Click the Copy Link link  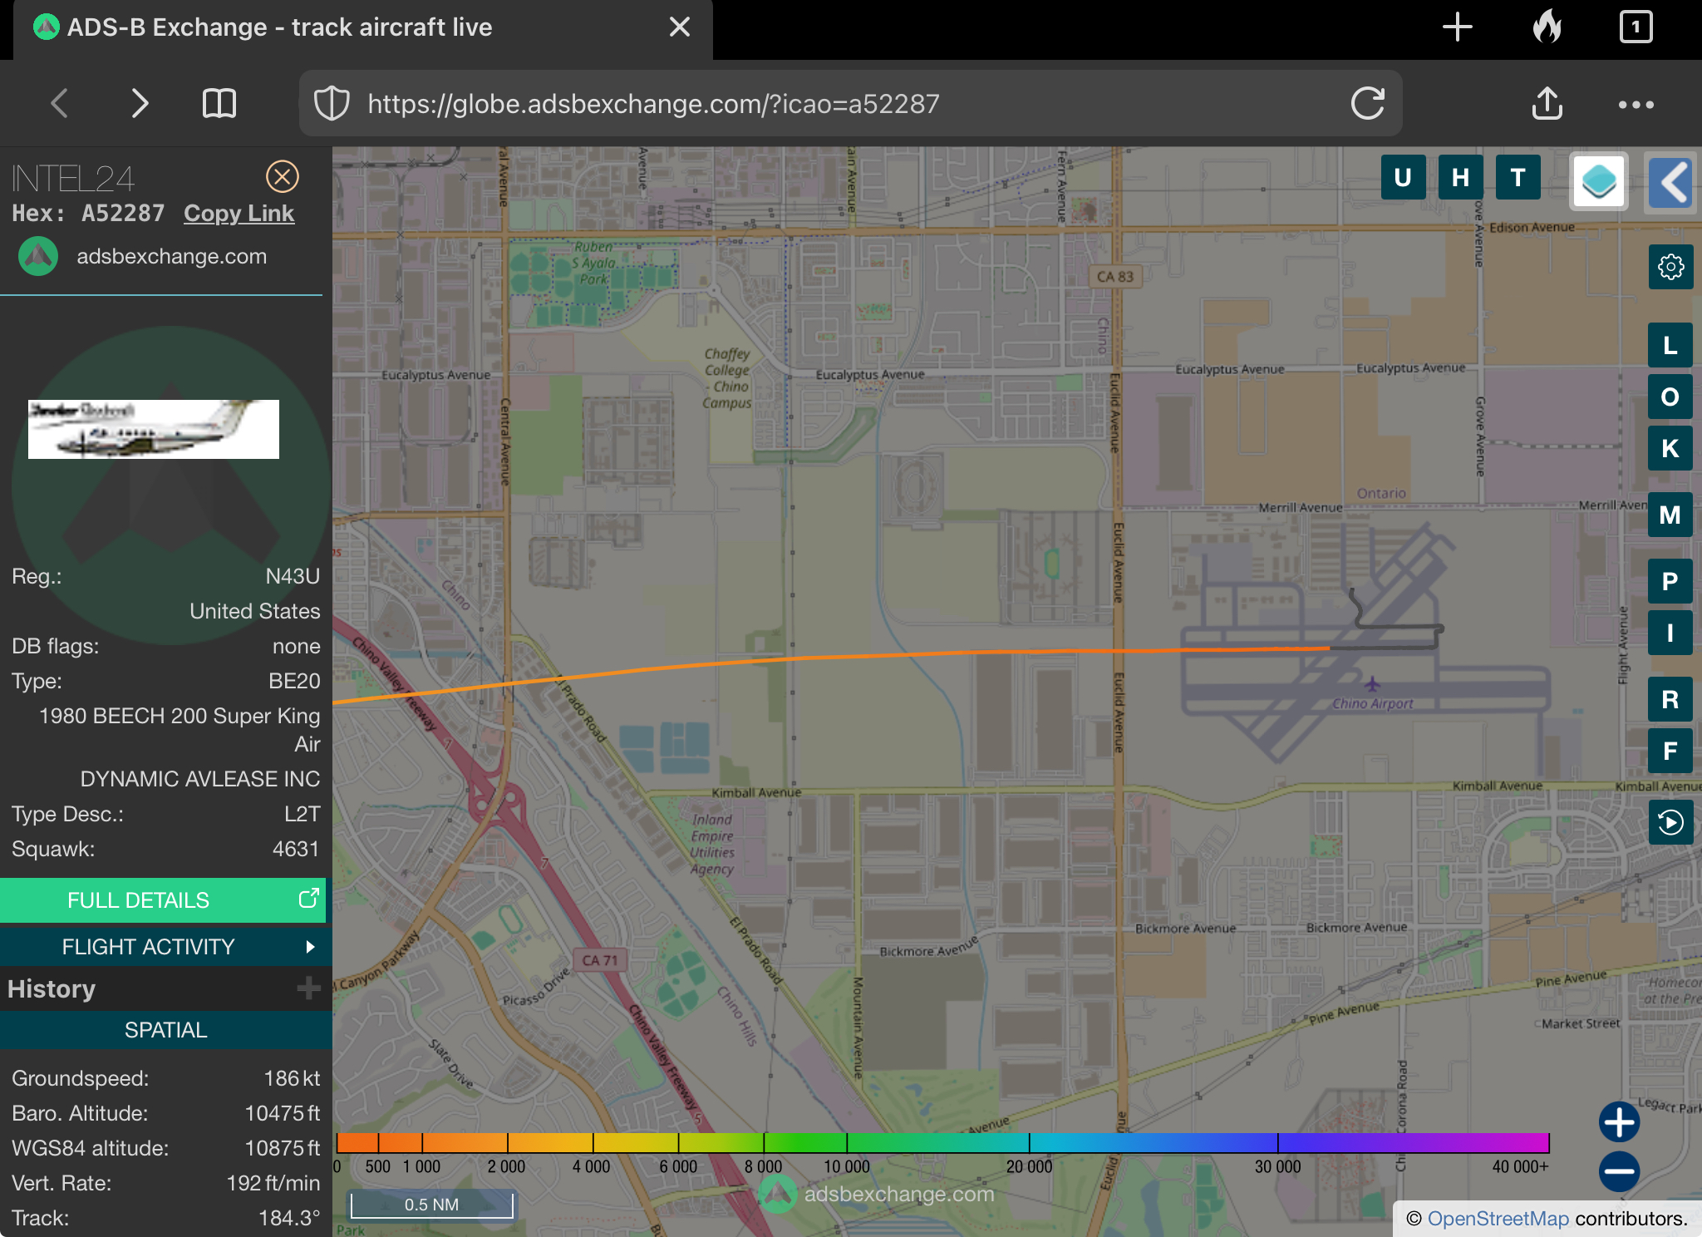tap(239, 214)
